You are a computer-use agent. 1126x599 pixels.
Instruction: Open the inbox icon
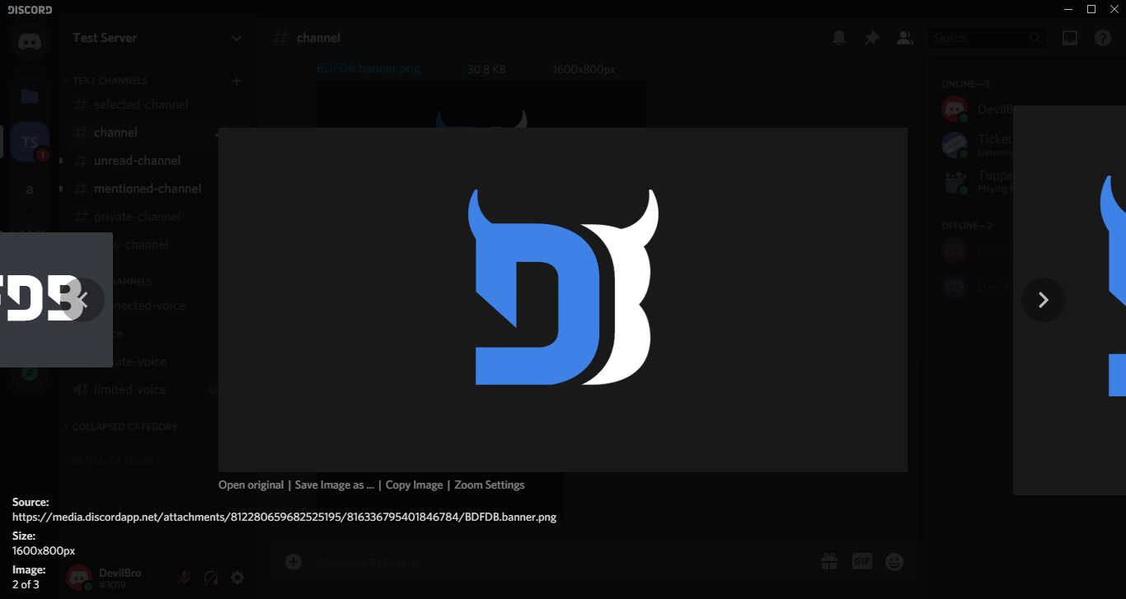(1070, 38)
